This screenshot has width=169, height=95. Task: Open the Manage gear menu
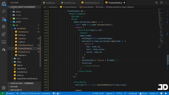pos(4,88)
